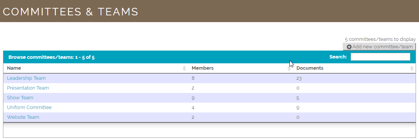Click the Uniform Committee members count 4
The height and width of the screenshot is (139, 419).
(x=193, y=108)
